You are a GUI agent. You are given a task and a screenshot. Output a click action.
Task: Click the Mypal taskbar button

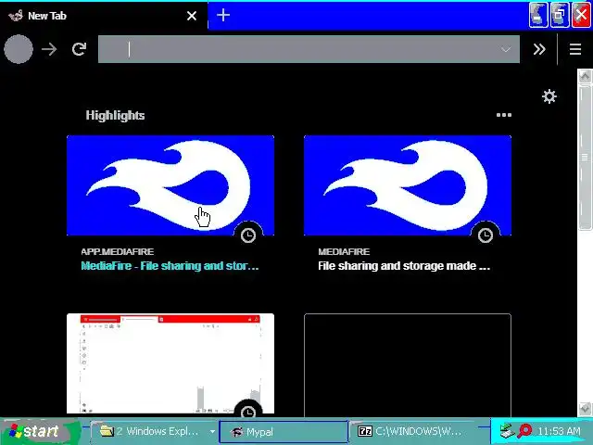tap(283, 431)
